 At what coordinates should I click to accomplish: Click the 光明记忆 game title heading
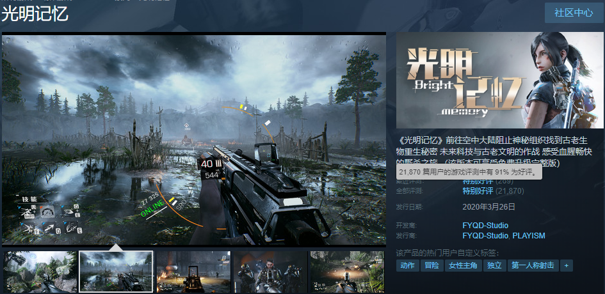(x=35, y=14)
